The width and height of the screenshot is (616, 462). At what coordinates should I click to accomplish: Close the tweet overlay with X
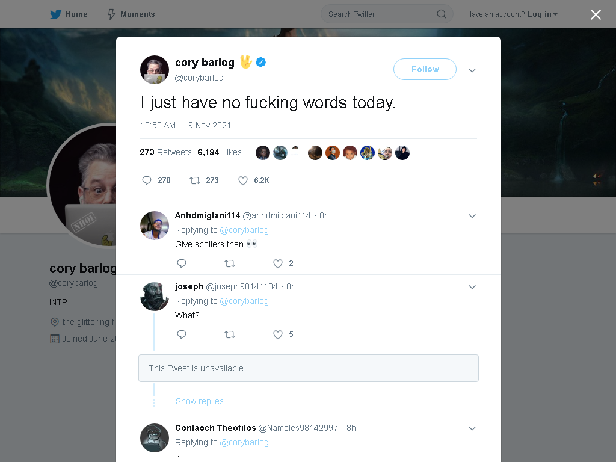[596, 14]
